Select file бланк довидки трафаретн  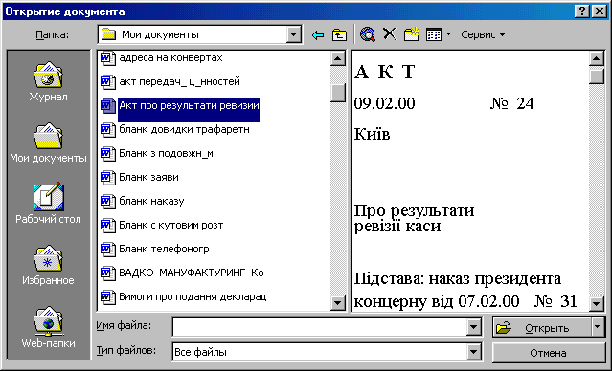tap(184, 129)
